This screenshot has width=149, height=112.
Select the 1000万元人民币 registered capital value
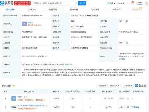(77, 27)
